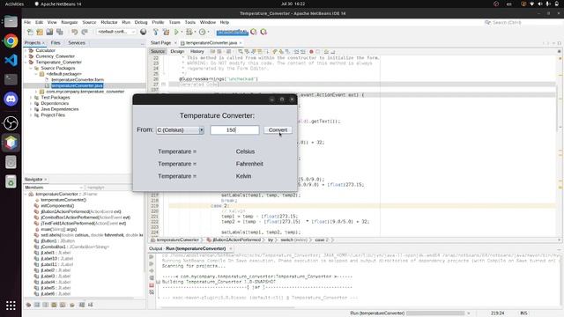Click the Run progress bar in status bar
Screen dimensions: 564x317
tap(435, 313)
